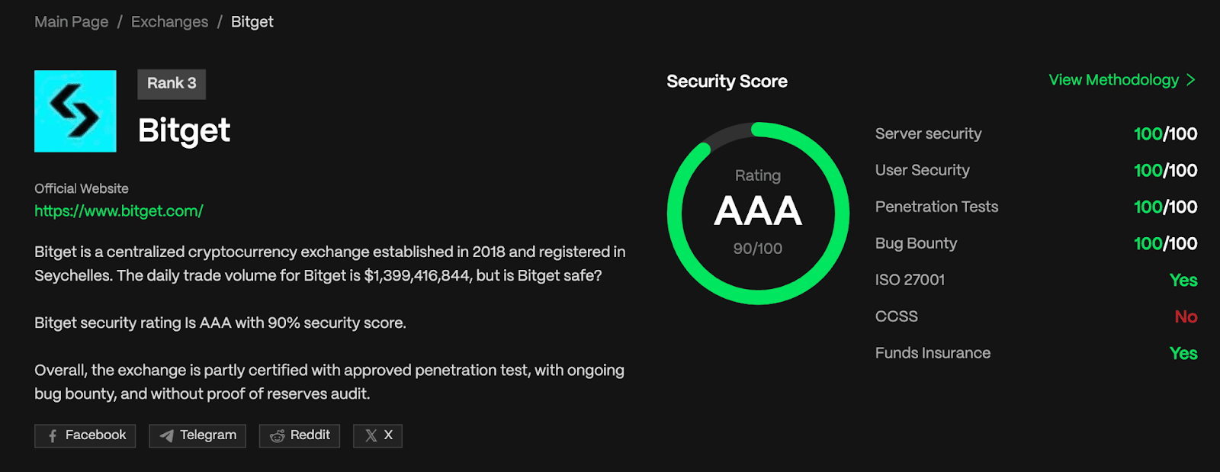Click the Funds Insurance label
This screenshot has height=472, width=1220.
[x=933, y=353]
